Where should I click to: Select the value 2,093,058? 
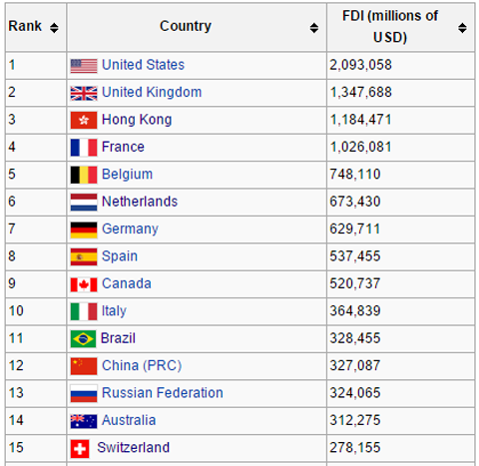pos(361,65)
